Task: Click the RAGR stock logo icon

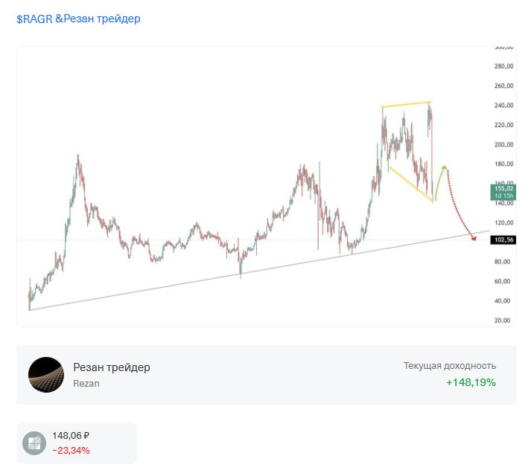Action: coord(34,443)
